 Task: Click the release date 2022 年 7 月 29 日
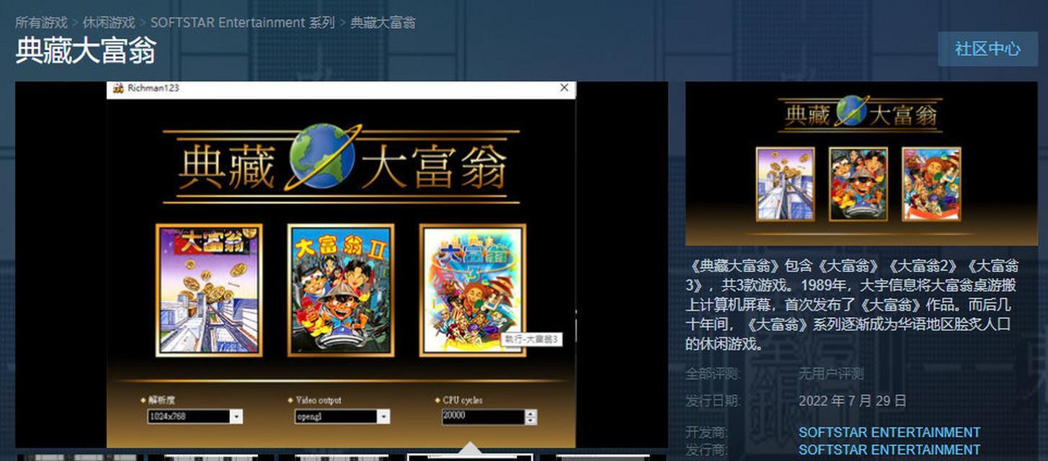point(853,400)
